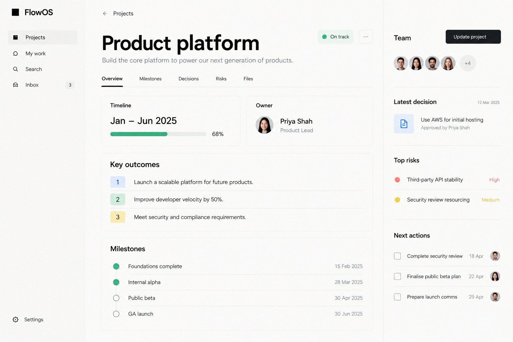Click Foundations complete milestone marker
The width and height of the screenshot is (513, 342).
point(116,266)
